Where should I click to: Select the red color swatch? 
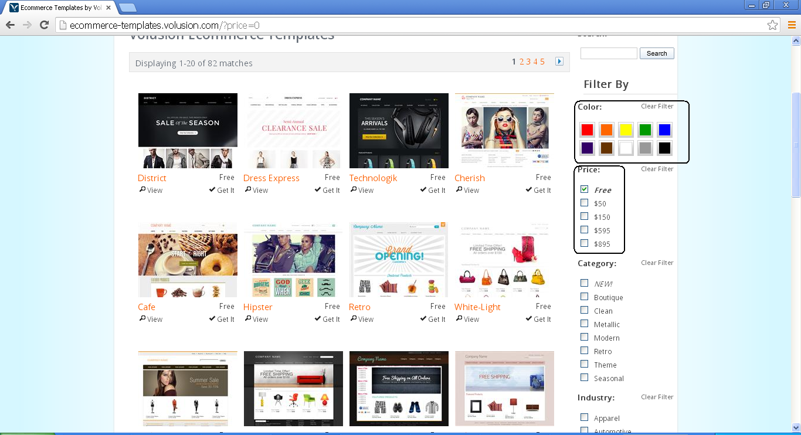tap(587, 130)
